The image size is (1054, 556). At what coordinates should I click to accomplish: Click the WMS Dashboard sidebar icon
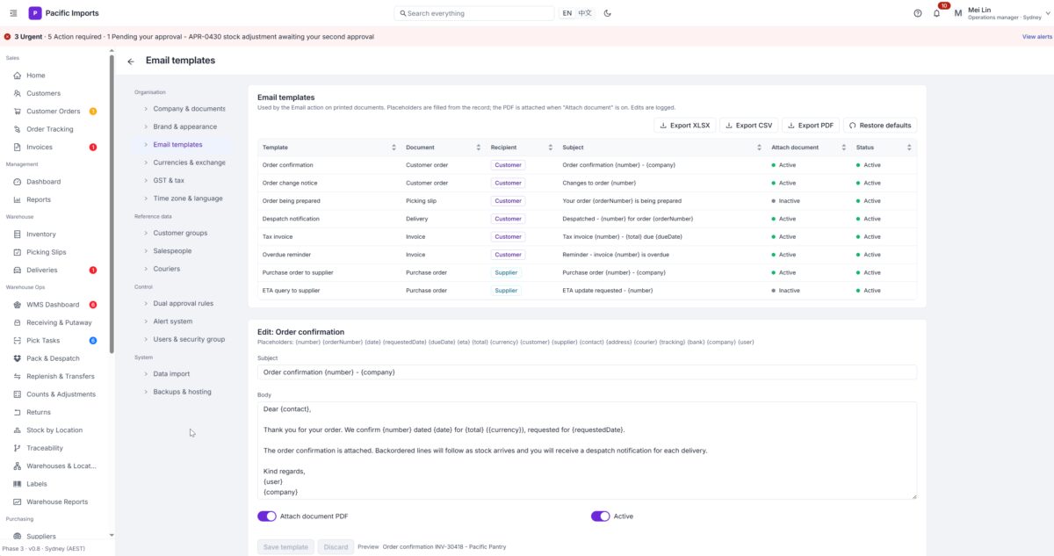18,305
